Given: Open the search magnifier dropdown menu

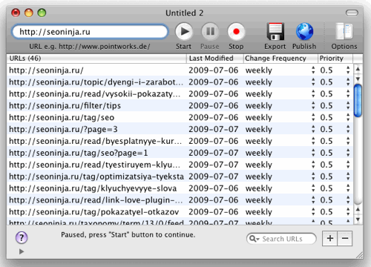Looking at the screenshot, I should 255,239.
